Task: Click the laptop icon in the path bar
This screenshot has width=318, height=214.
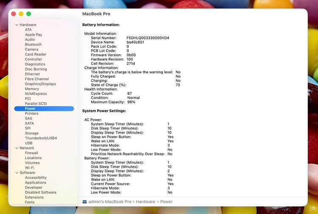Action: 84,202
